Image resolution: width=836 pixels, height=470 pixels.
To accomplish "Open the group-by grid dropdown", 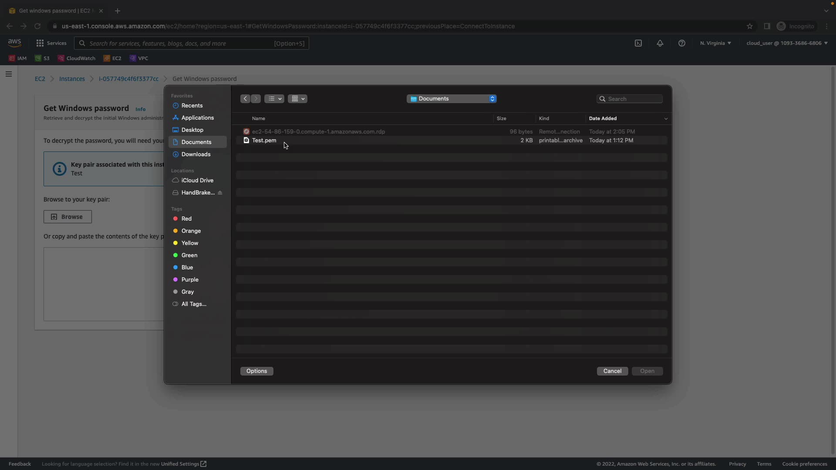I will coord(298,99).
